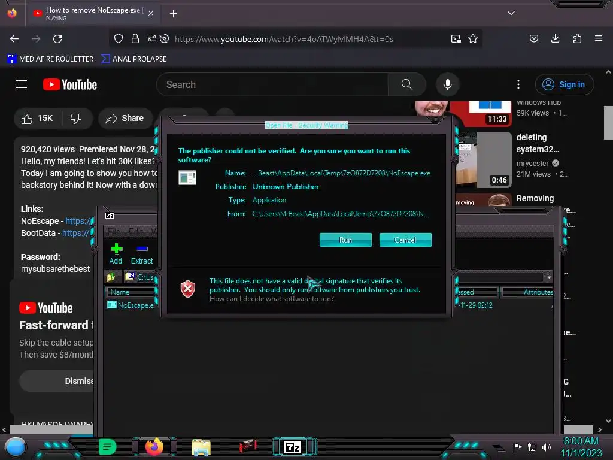Open Firefox Extensions button
This screenshot has height=460, width=613.
tap(577, 38)
